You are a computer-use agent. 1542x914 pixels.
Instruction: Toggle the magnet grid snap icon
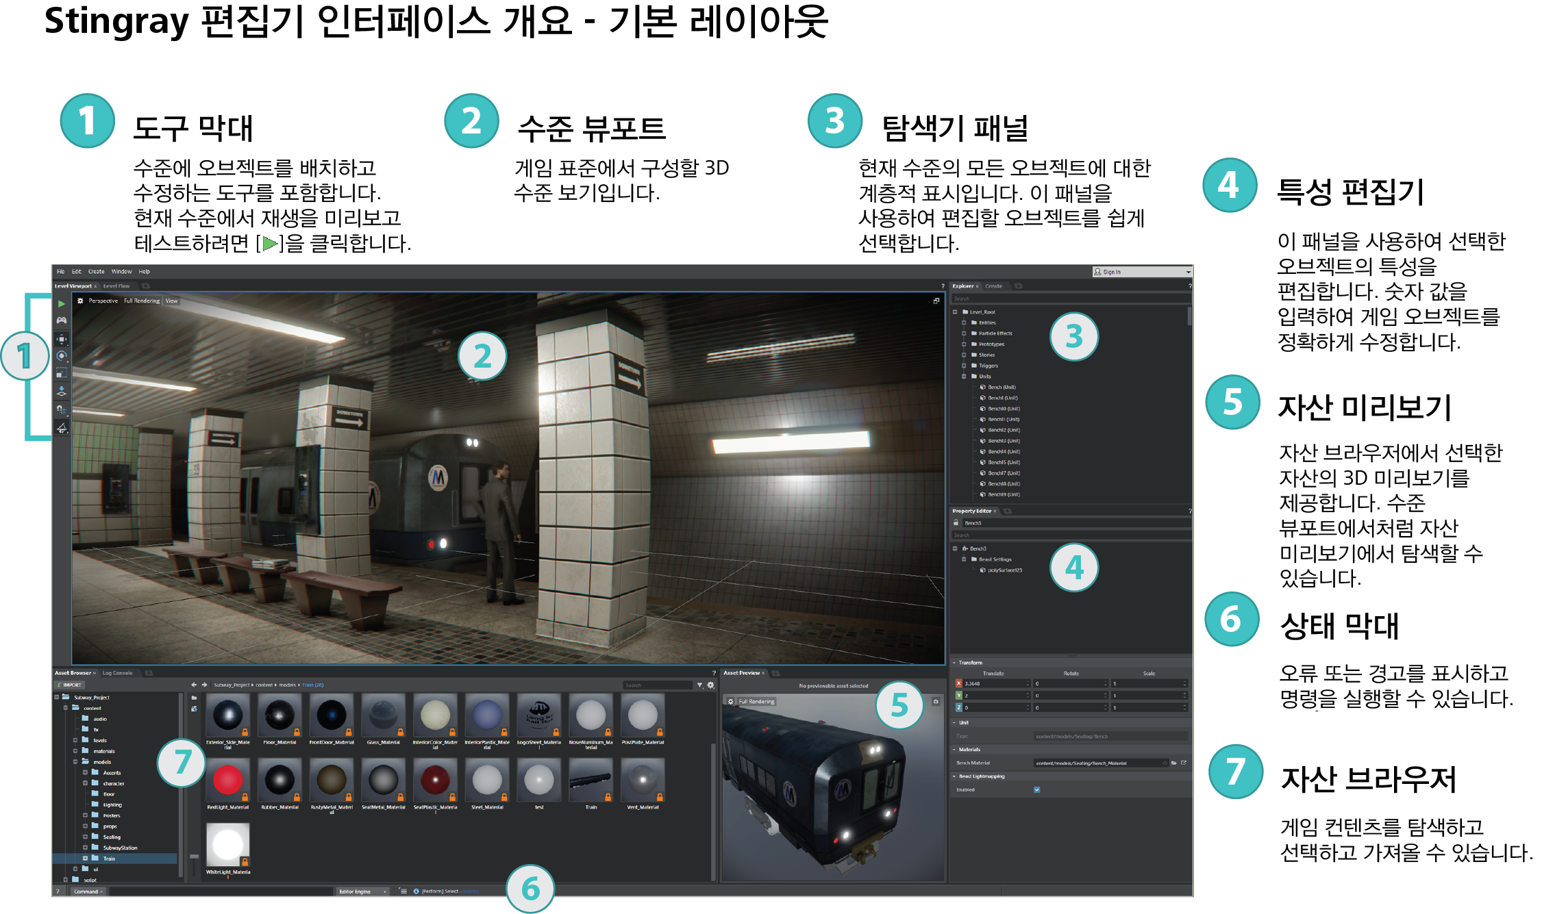click(x=62, y=409)
